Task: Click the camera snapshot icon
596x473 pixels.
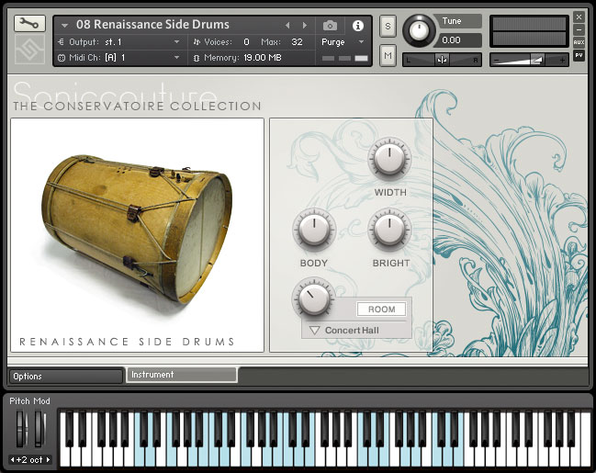Action: pos(330,26)
